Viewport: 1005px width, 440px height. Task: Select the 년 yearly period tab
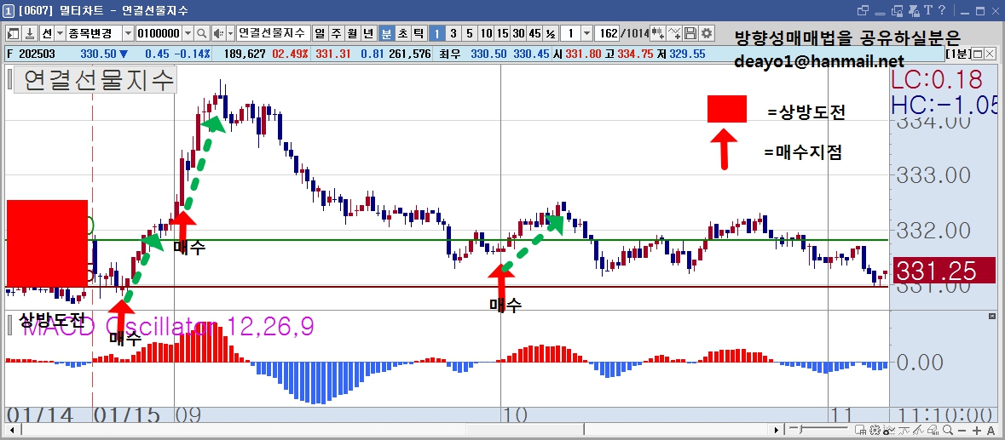point(368,33)
